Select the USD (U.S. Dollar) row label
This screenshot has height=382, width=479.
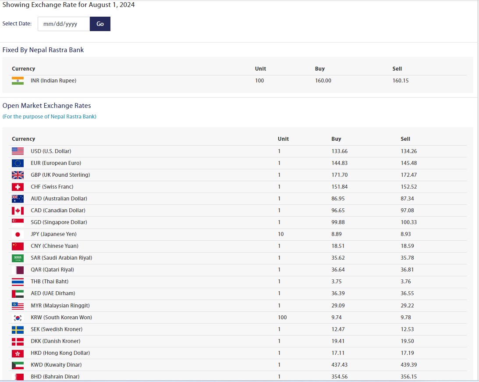51,151
